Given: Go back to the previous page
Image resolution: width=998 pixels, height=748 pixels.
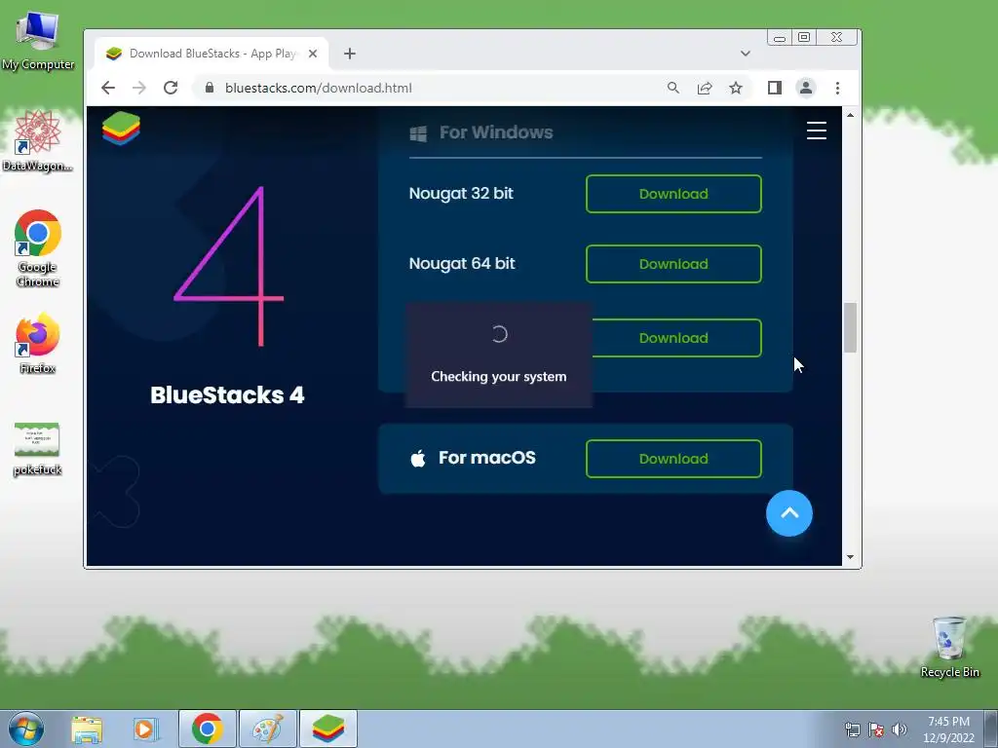Looking at the screenshot, I should pyautogui.click(x=108, y=88).
